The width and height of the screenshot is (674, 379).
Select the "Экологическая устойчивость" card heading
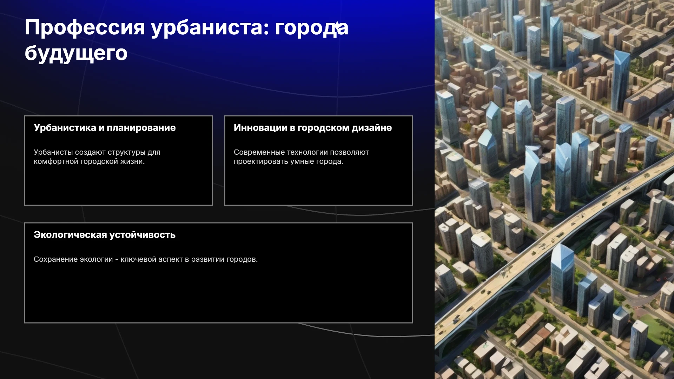click(105, 235)
